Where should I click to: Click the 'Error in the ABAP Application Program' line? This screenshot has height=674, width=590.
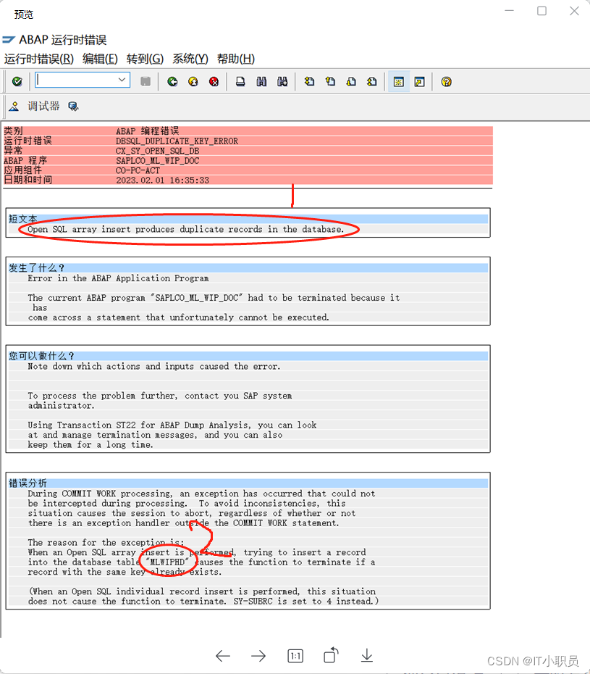[118, 278]
